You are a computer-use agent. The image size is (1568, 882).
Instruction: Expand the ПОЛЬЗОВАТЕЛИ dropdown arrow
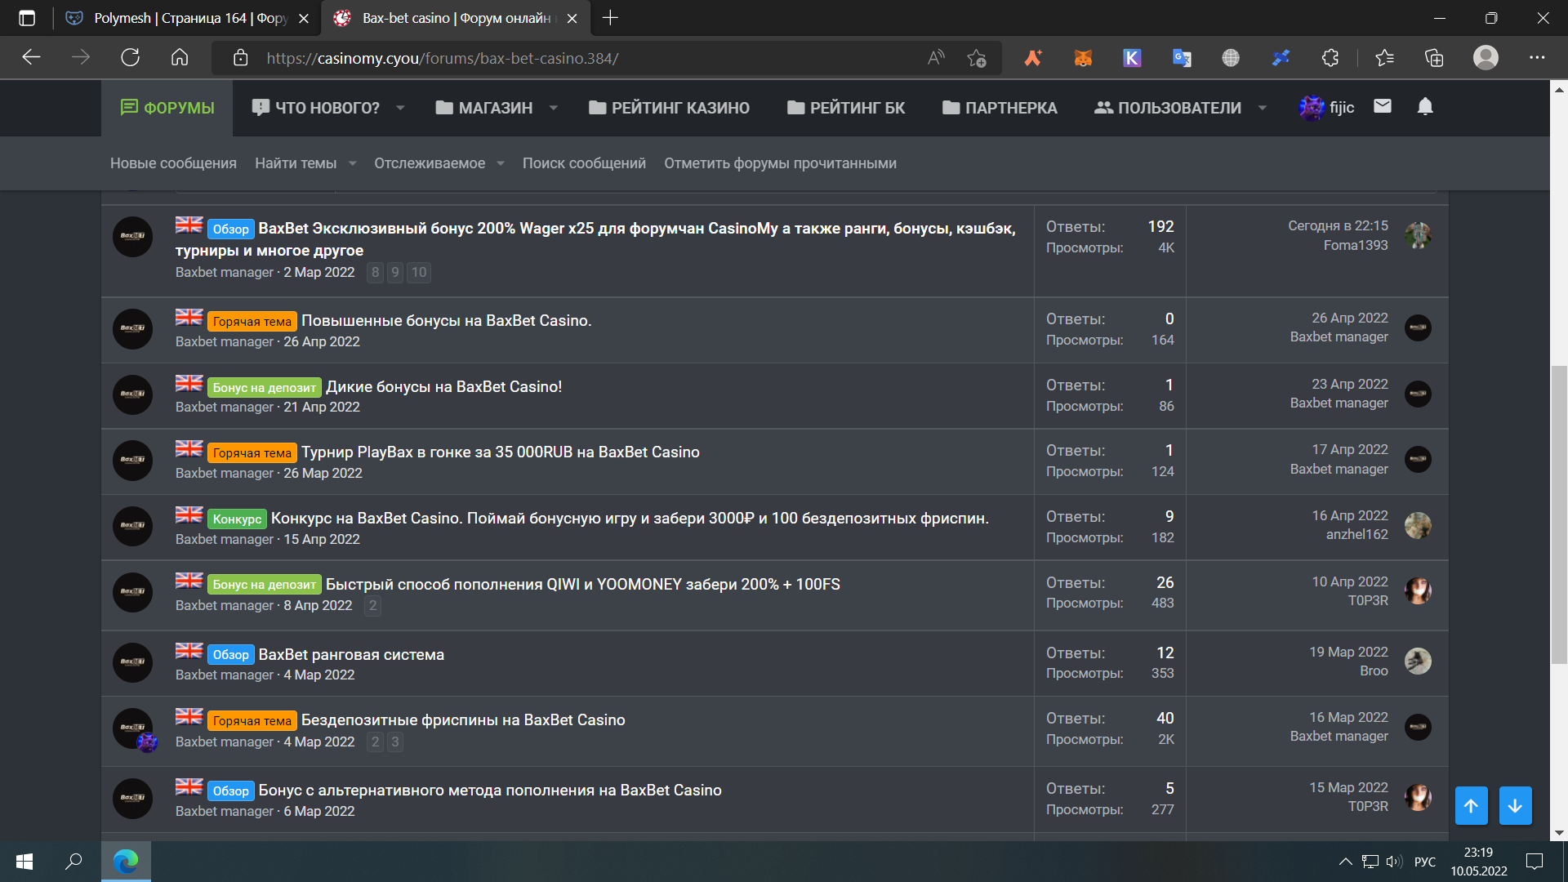coord(1262,108)
